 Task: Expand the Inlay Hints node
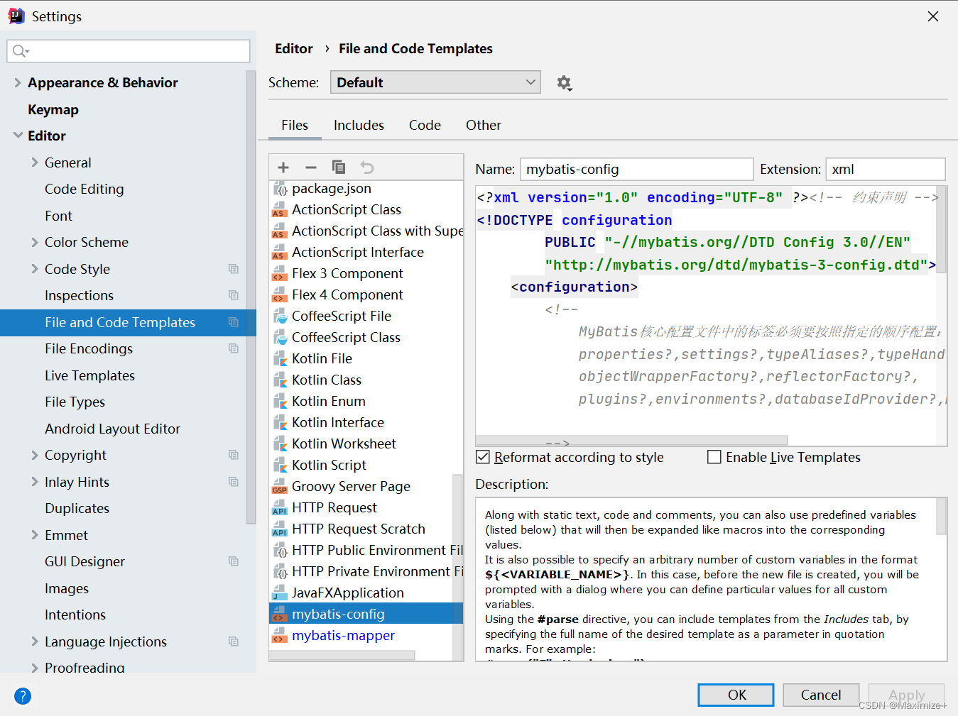[35, 482]
